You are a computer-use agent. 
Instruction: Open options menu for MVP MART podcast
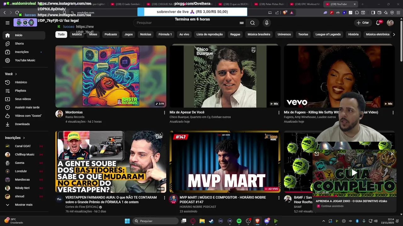tap(279, 198)
